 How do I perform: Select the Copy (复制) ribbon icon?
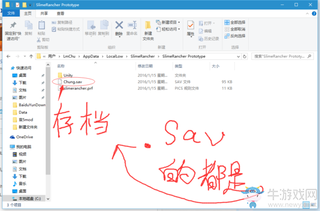[x=29, y=28]
